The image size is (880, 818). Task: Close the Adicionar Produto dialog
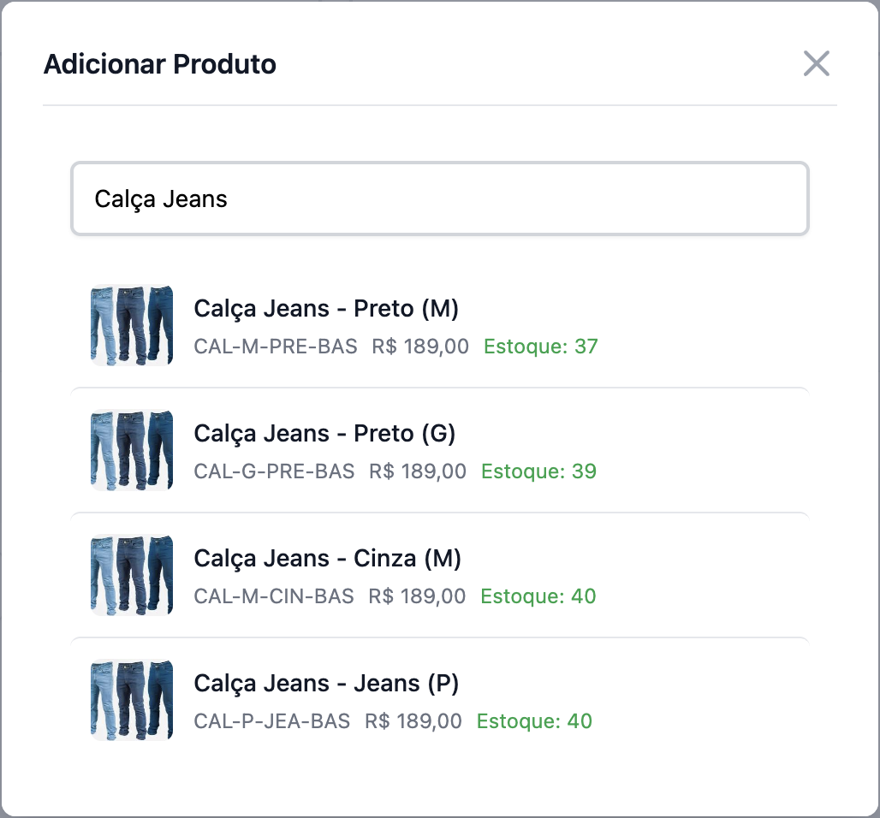click(x=817, y=63)
